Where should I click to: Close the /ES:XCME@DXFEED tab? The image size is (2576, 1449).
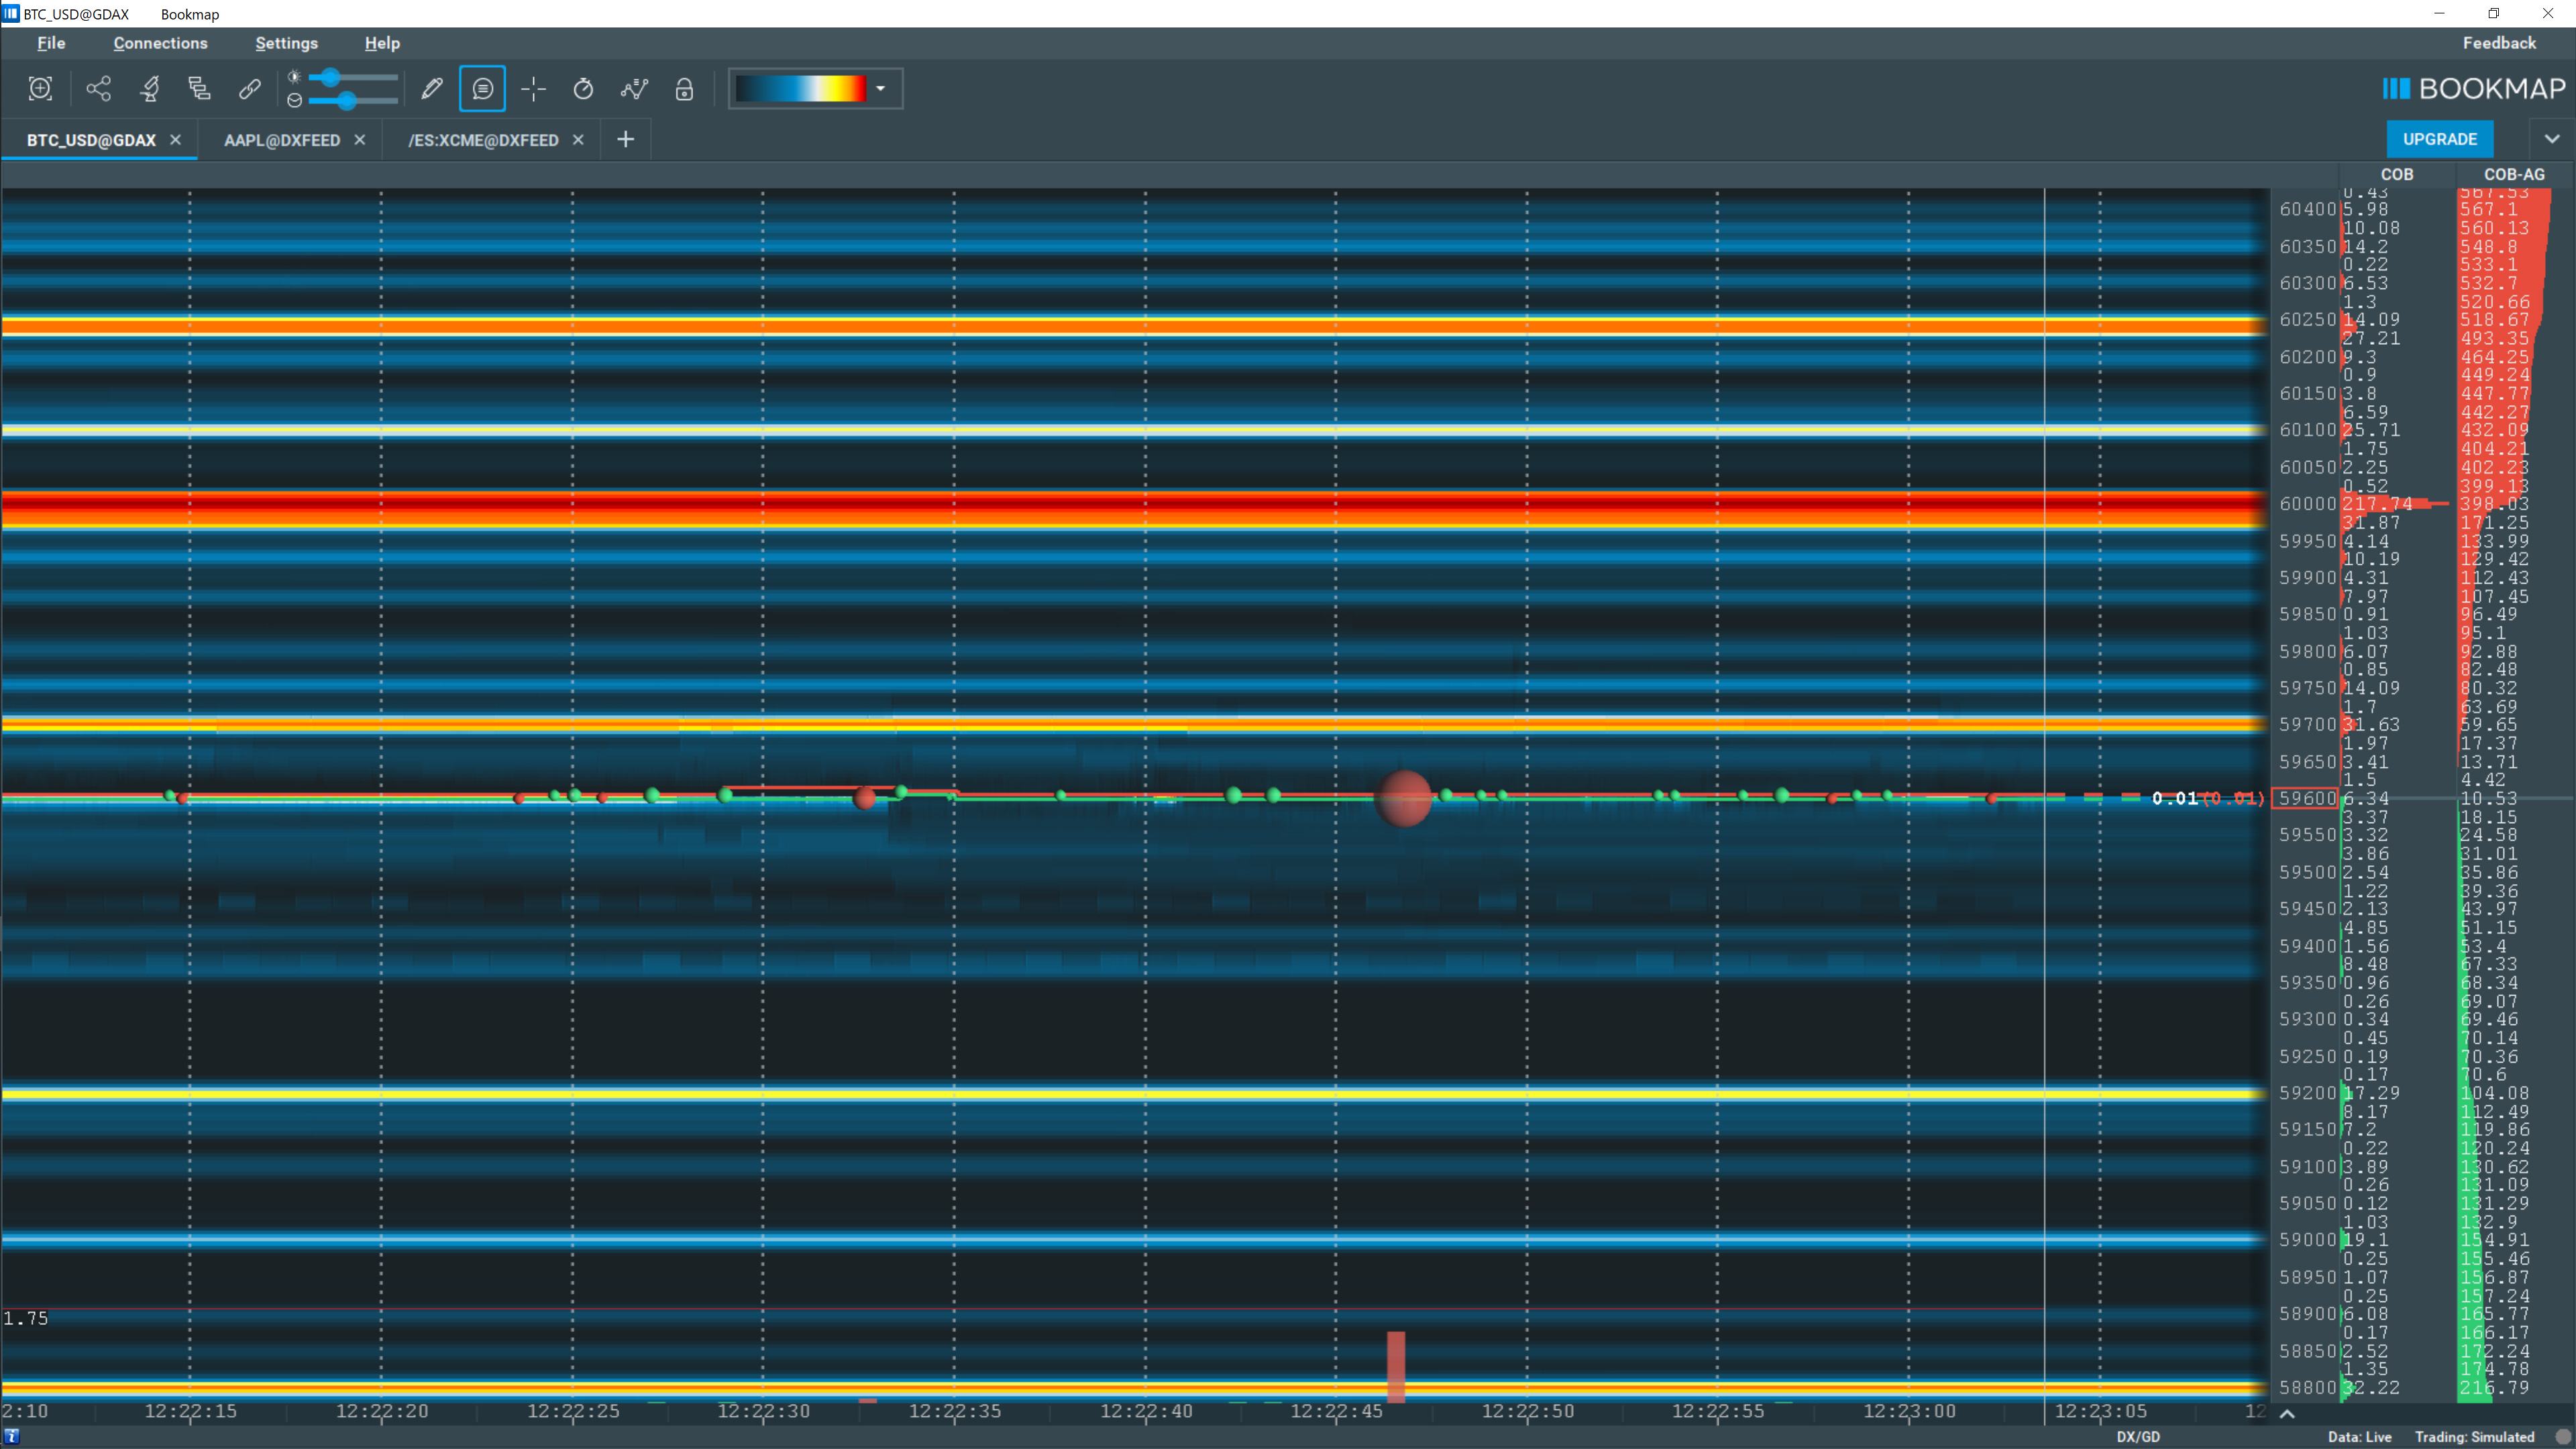(x=578, y=140)
